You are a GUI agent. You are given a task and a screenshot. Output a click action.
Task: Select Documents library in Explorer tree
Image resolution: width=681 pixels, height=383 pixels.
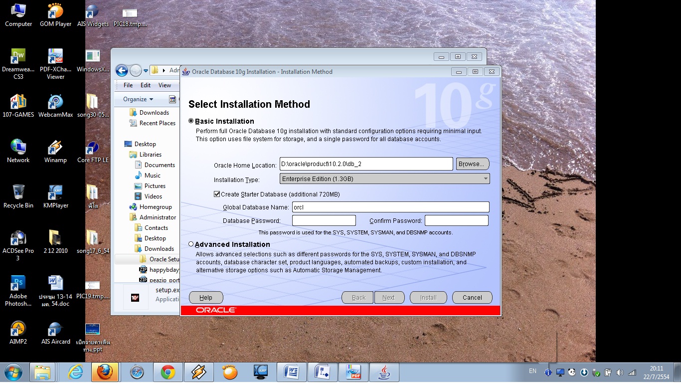(x=155, y=165)
